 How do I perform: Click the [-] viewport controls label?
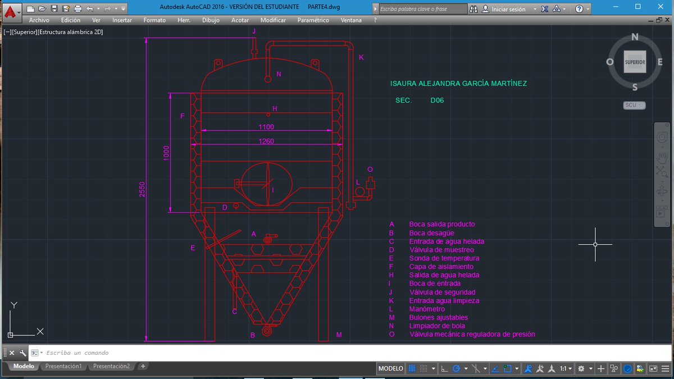coord(8,32)
